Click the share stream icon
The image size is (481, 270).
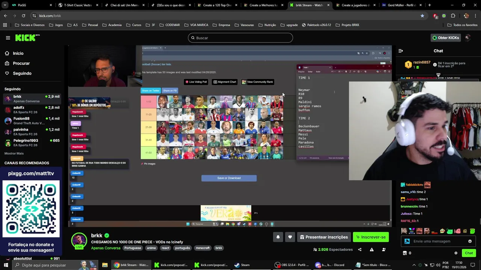(360, 249)
